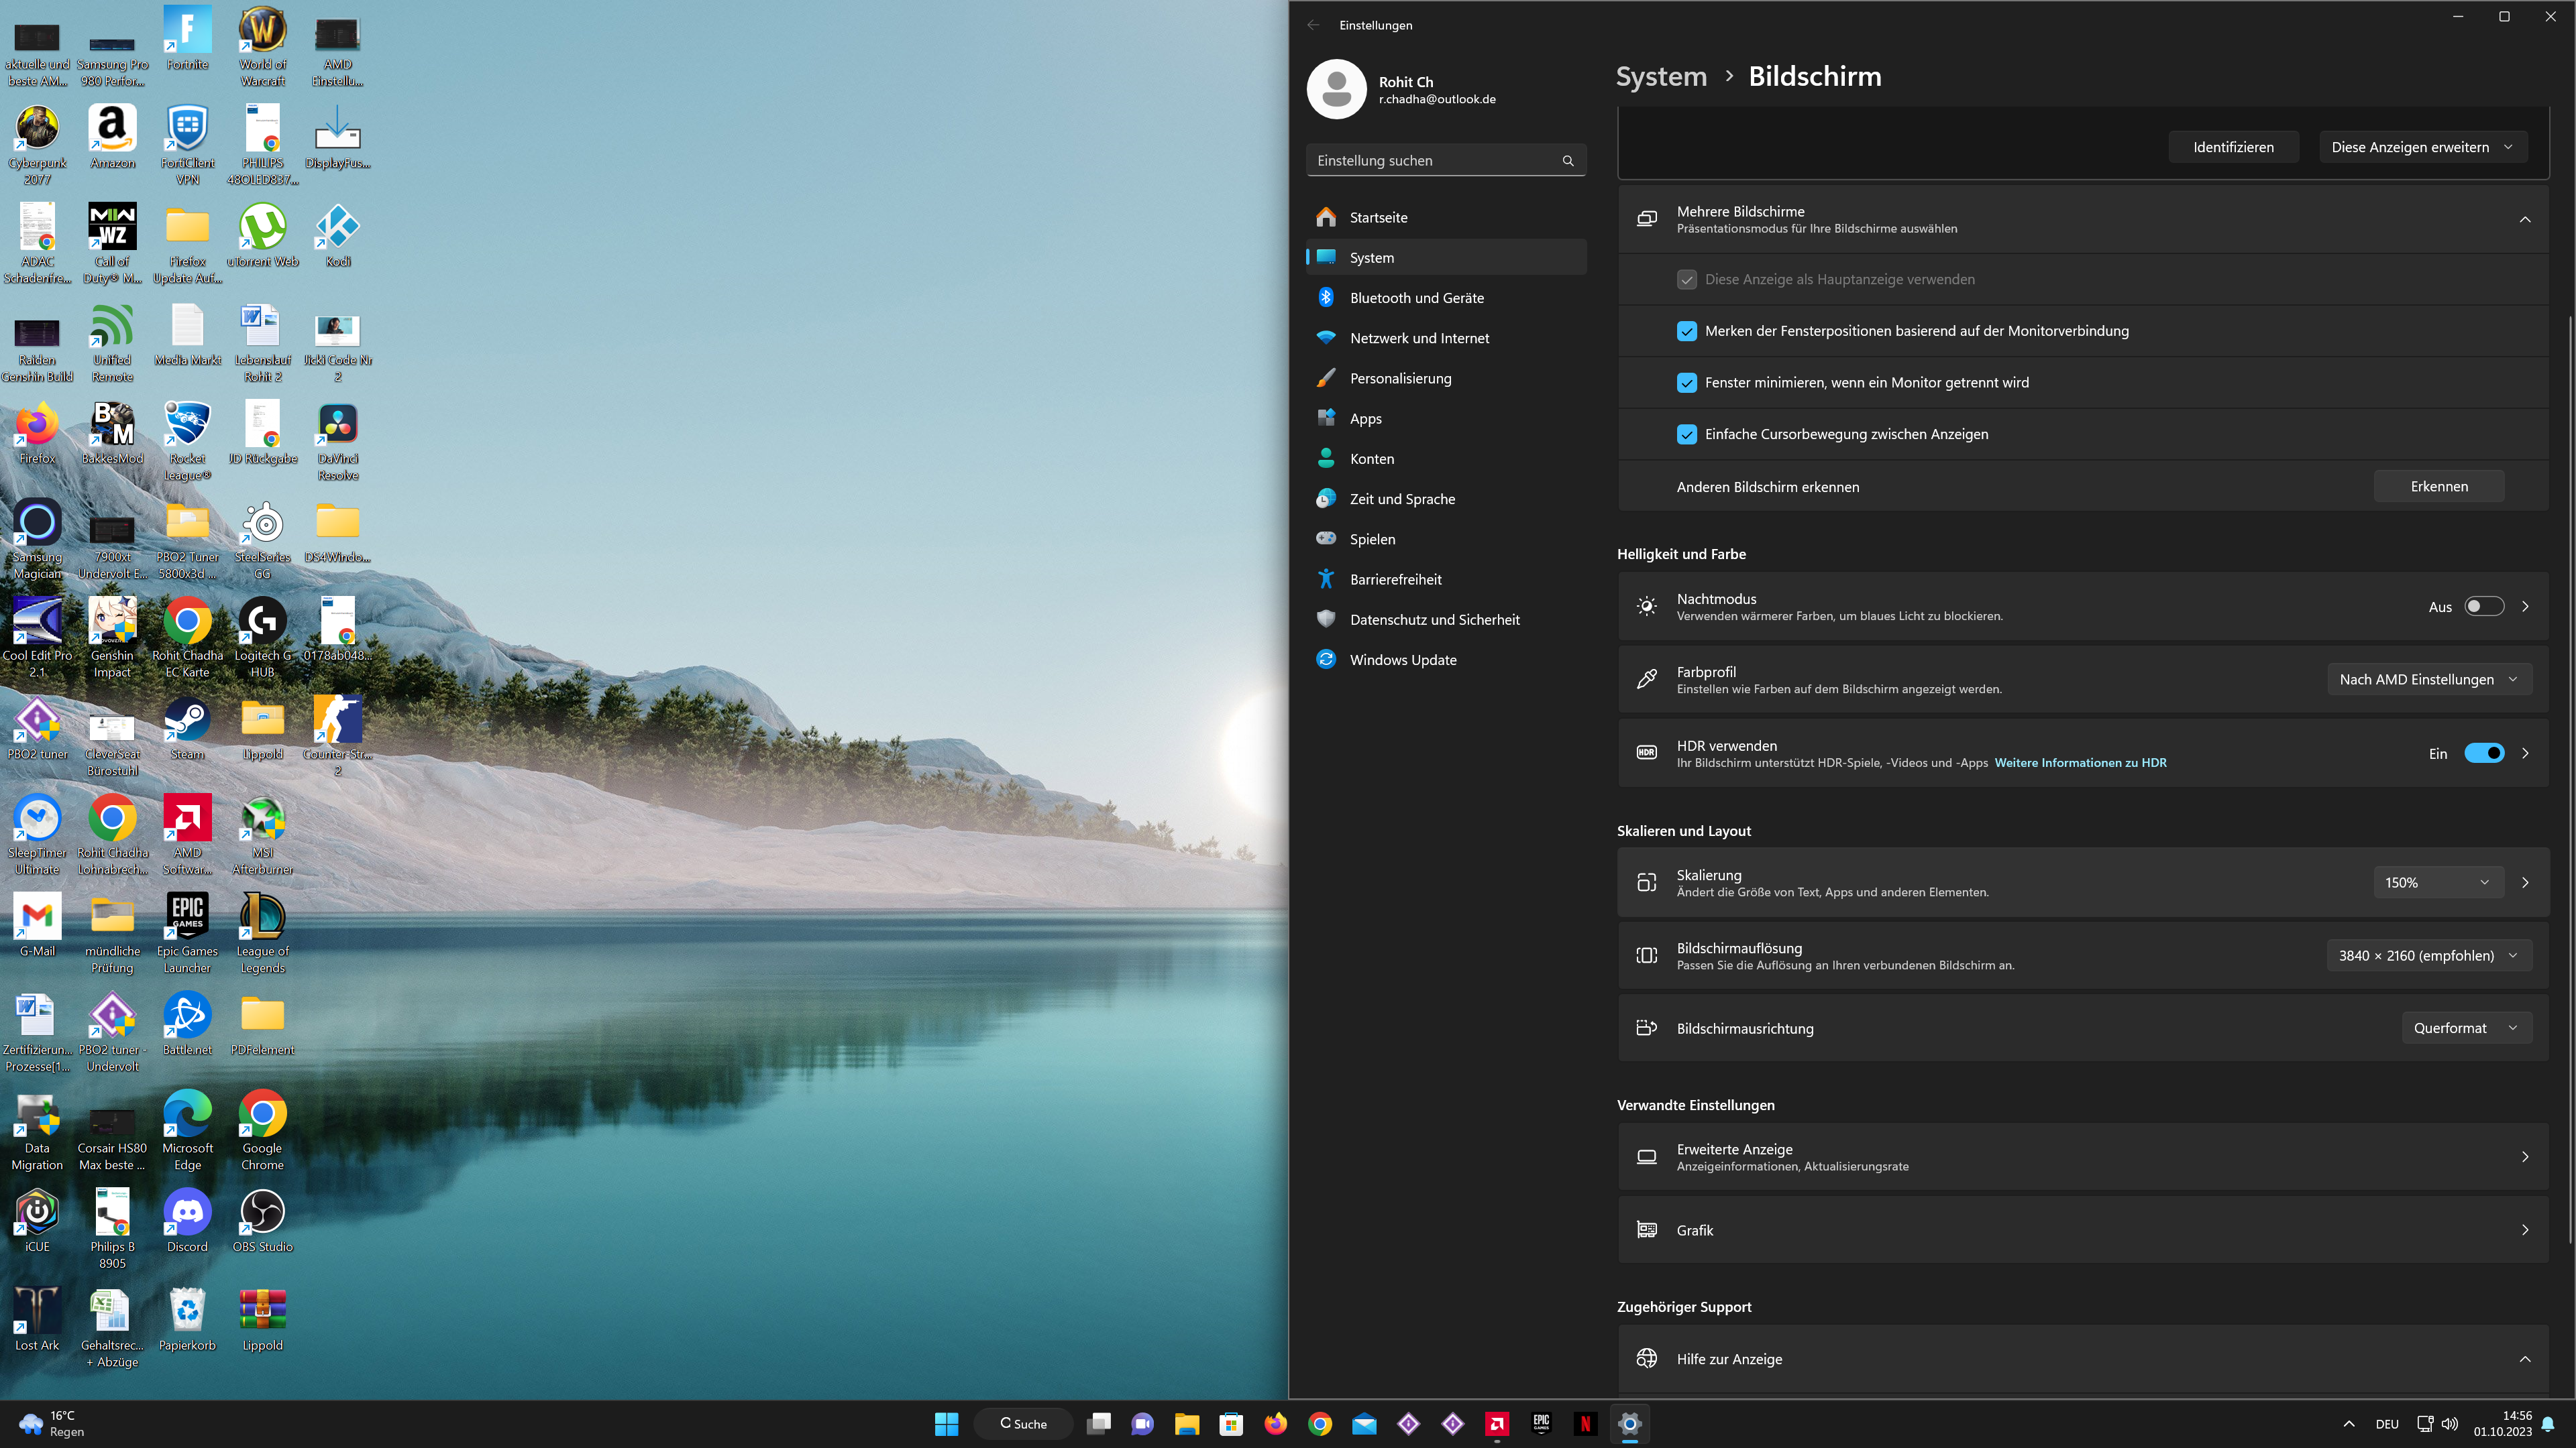Click the Netflix icon in the taskbar
This screenshot has height=1448, width=2576.
tap(1585, 1424)
